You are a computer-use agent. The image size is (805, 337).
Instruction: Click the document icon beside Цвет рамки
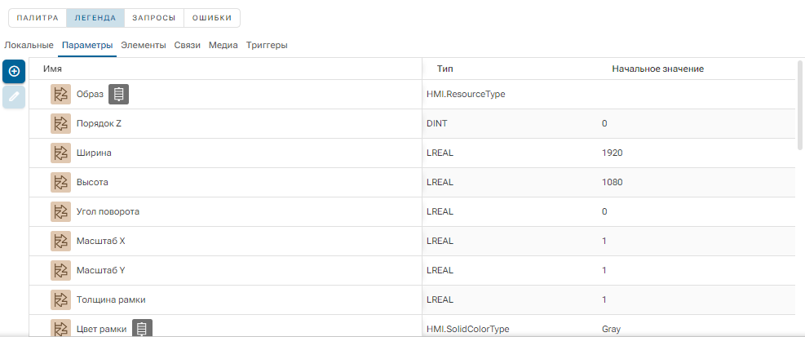tap(142, 328)
